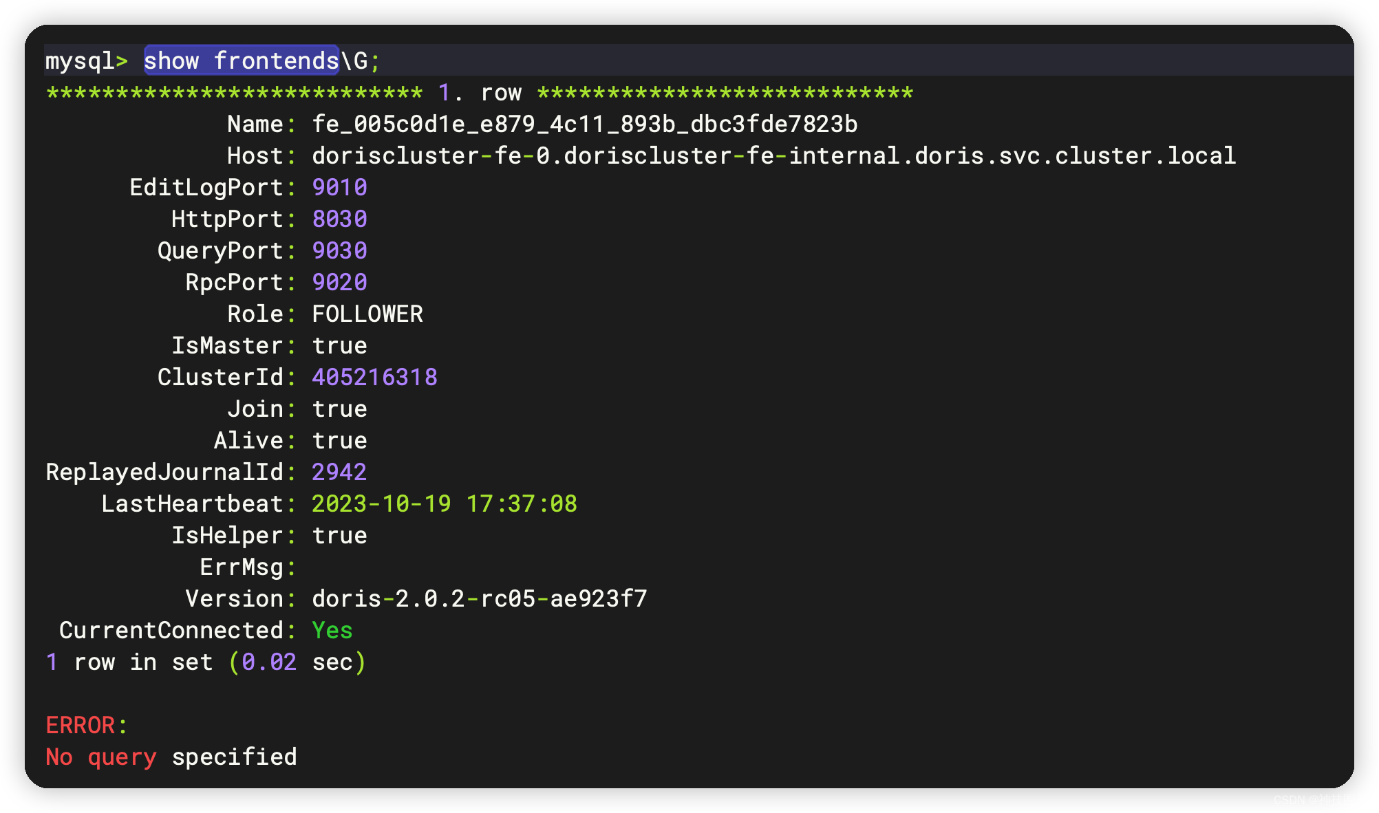Click the highlighted show frontends command
1379x813 pixels.
[240, 61]
